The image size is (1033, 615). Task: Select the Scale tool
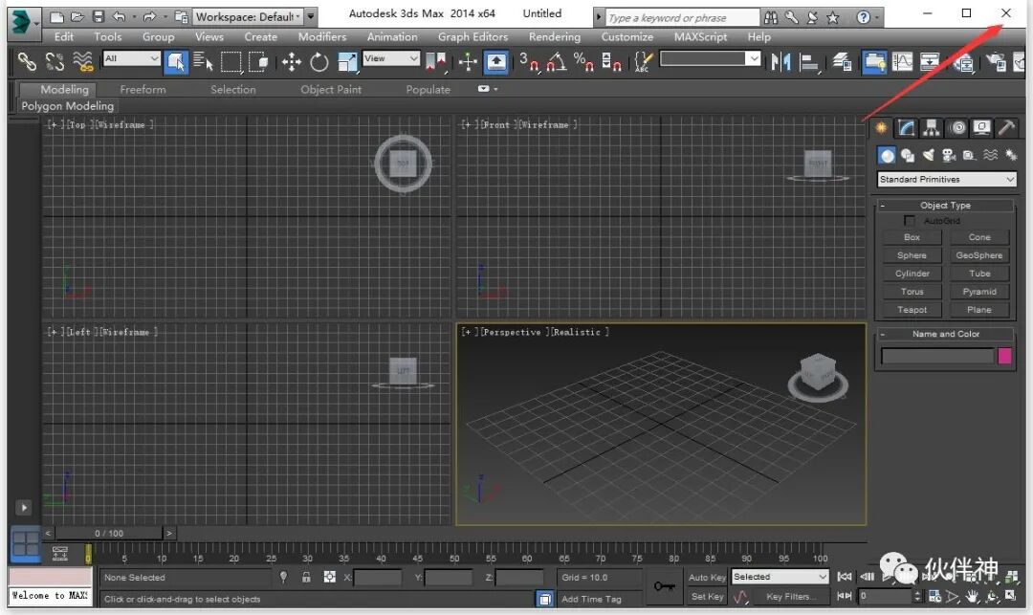346,62
